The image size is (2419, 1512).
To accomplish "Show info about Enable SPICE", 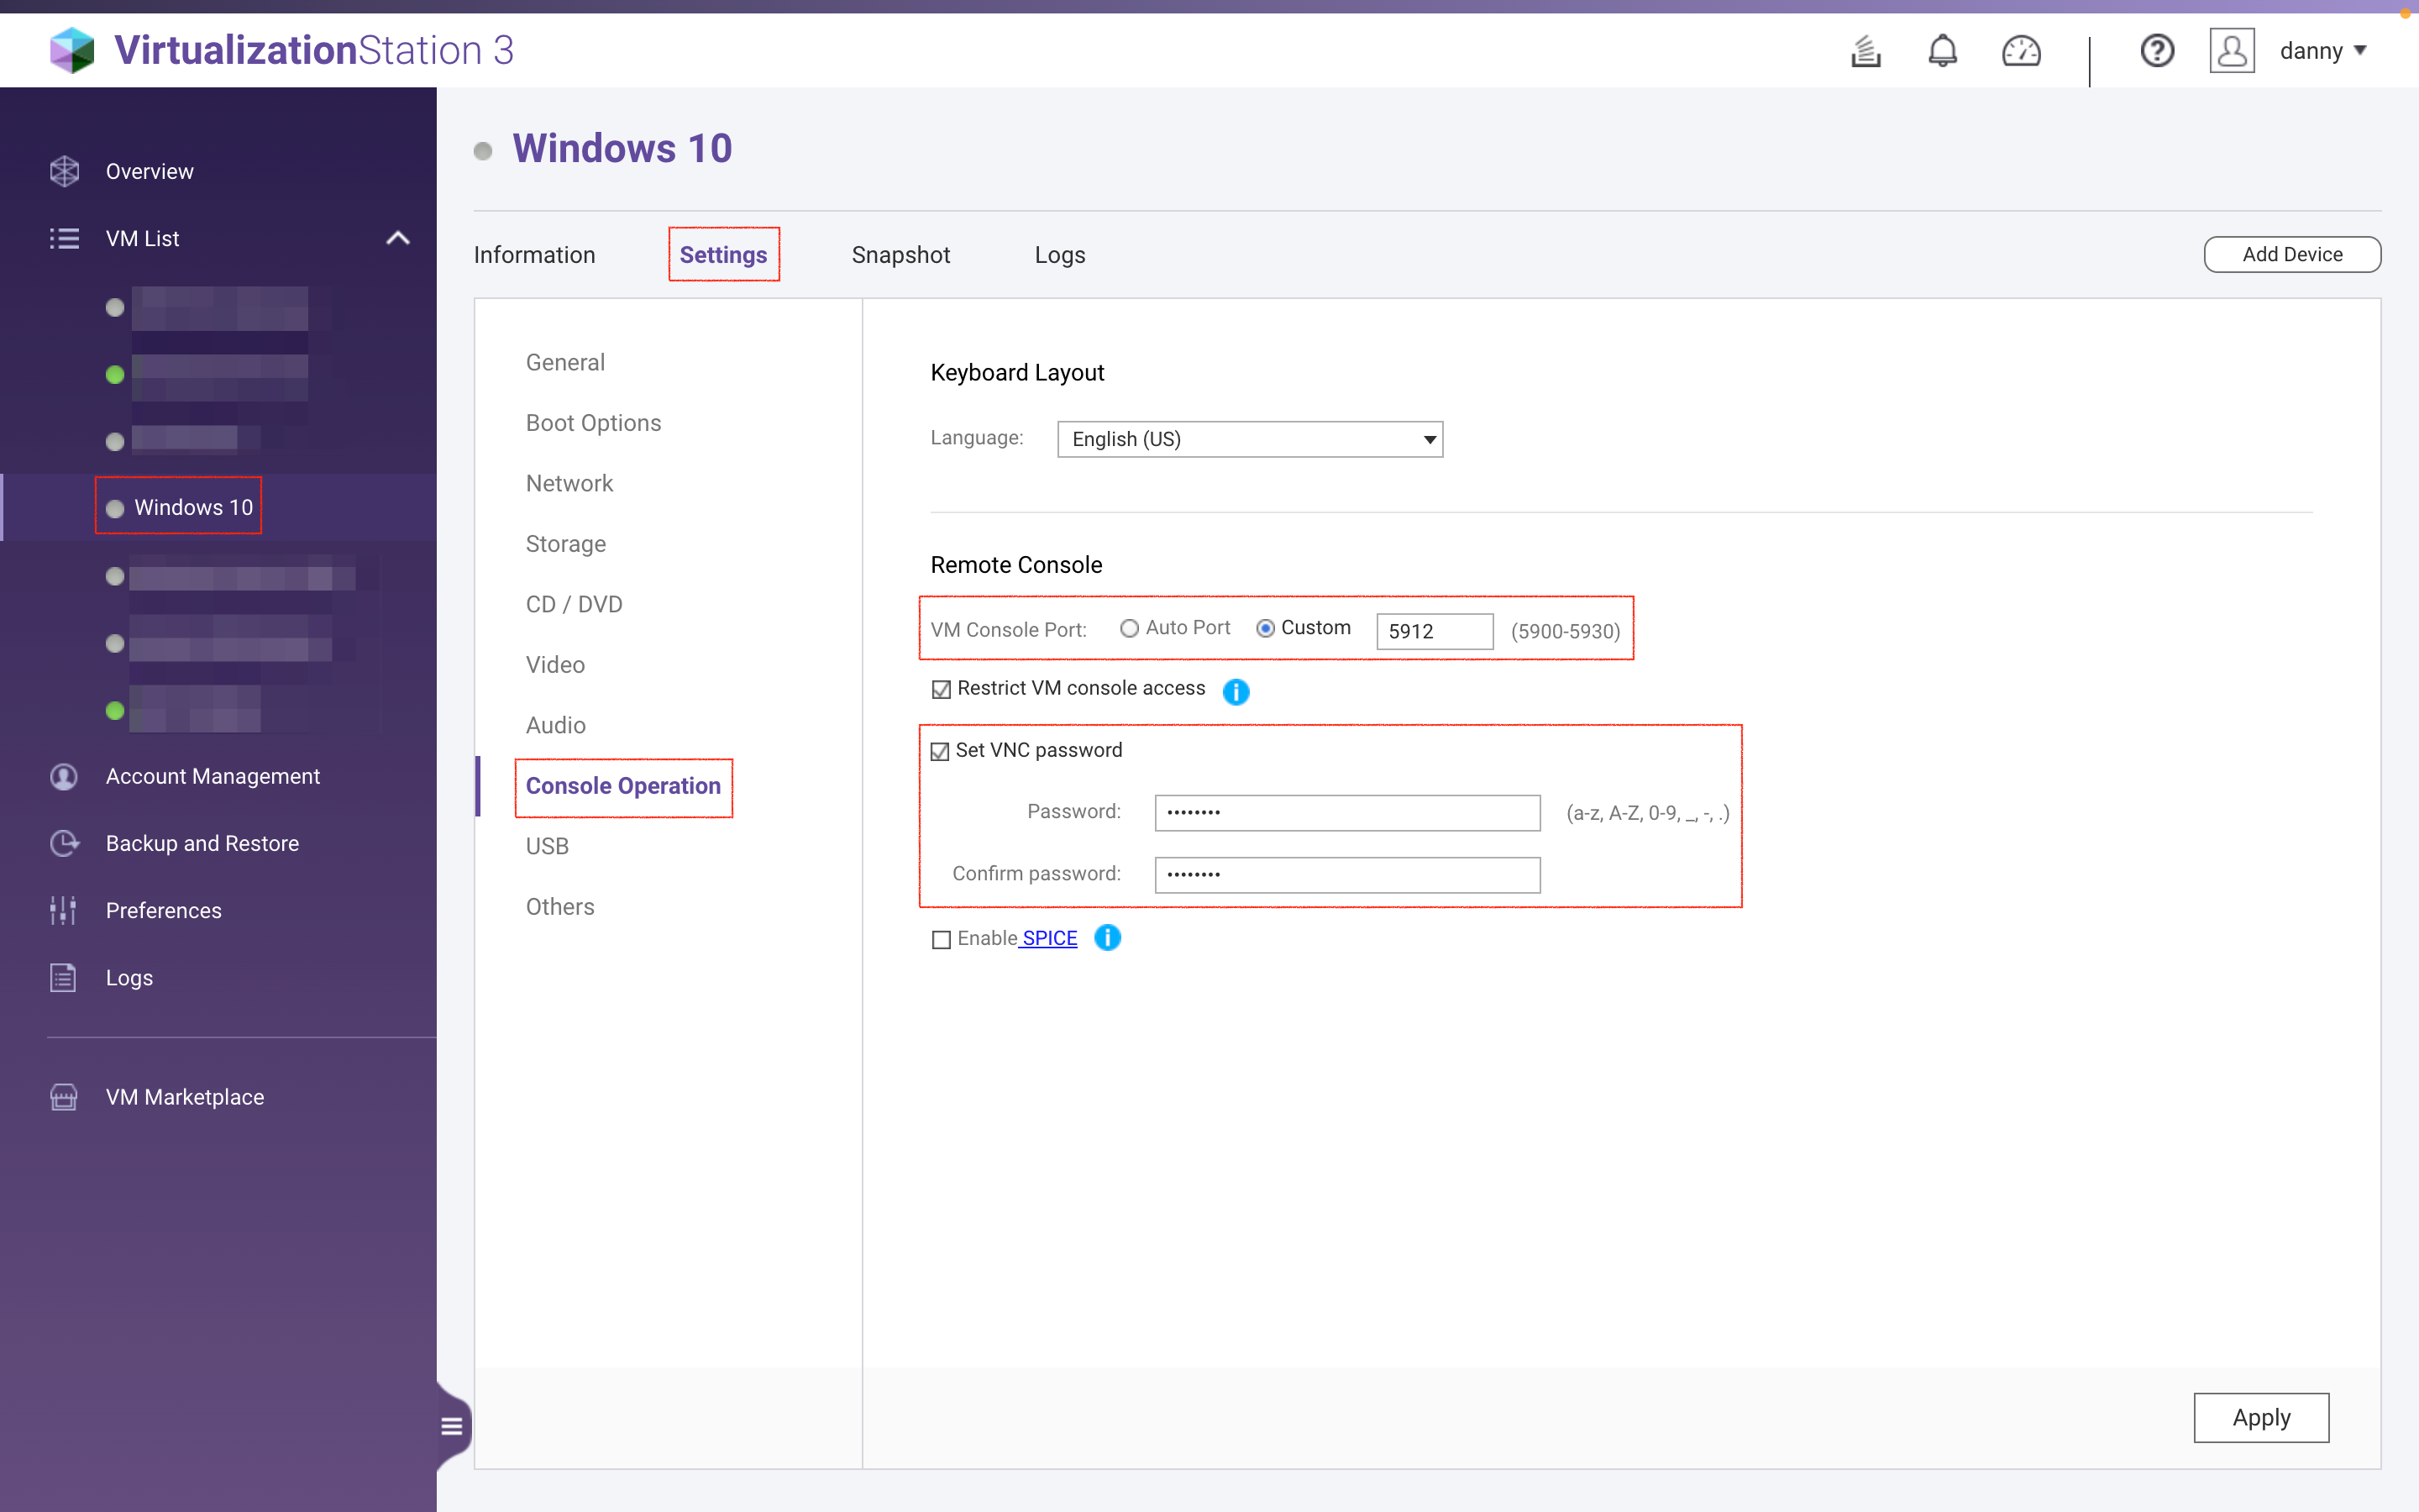I will pyautogui.click(x=1108, y=938).
